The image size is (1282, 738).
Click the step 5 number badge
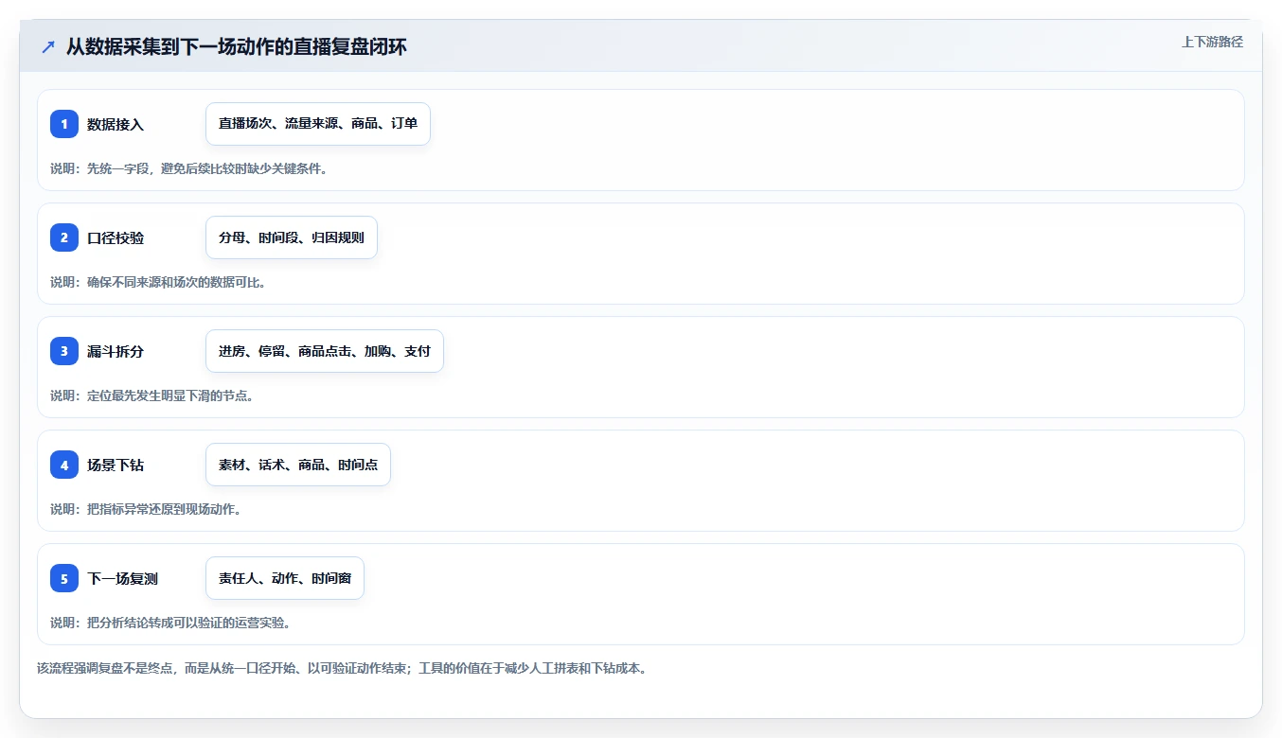[64, 578]
